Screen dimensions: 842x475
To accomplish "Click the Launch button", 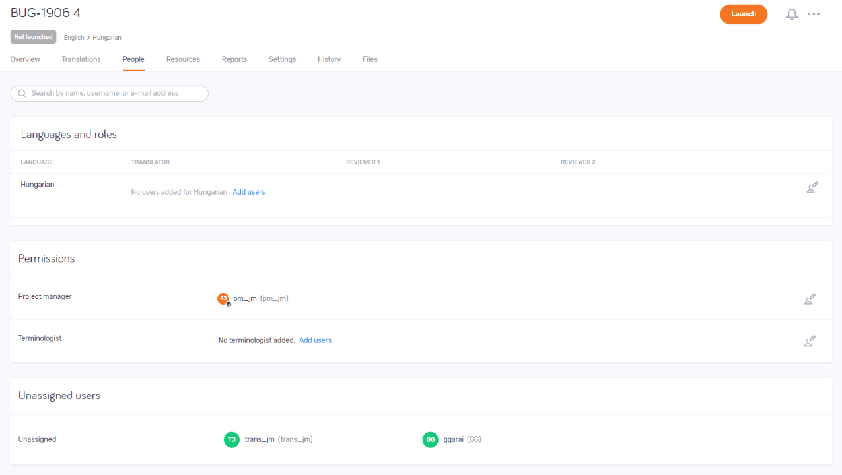I will point(744,14).
